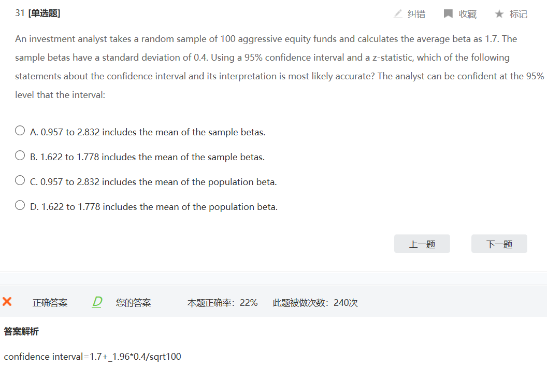Image resolution: width=547 pixels, height=366 pixels.
Task: Click the 此题被做次数 240次 counter
Action: pyautogui.click(x=315, y=303)
